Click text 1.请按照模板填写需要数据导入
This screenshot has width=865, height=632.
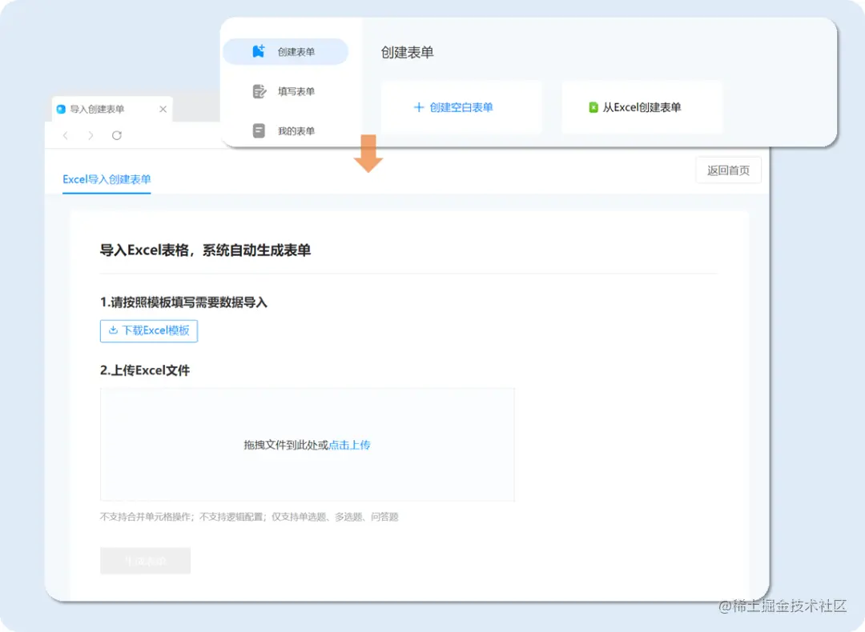[x=183, y=302]
